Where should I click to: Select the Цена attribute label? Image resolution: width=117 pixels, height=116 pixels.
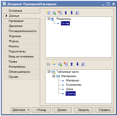69,89
